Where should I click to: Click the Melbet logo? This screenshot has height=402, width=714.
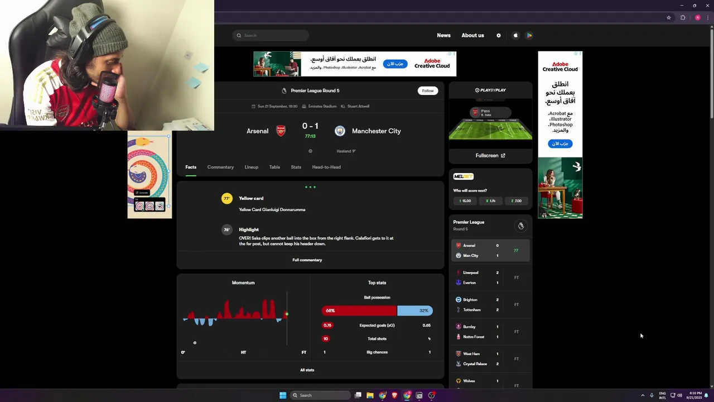pyautogui.click(x=464, y=176)
